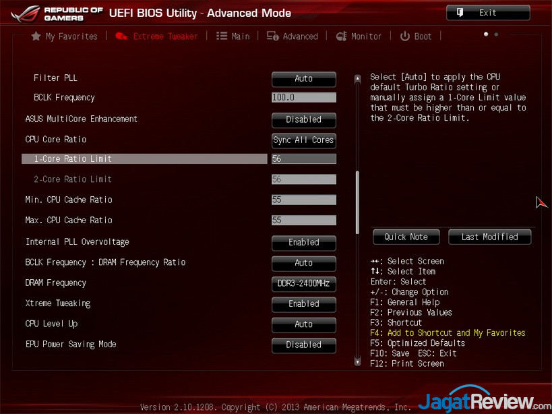The width and height of the screenshot is (552, 414).
Task: Open Filter PLL Auto dropdown
Action: click(304, 79)
